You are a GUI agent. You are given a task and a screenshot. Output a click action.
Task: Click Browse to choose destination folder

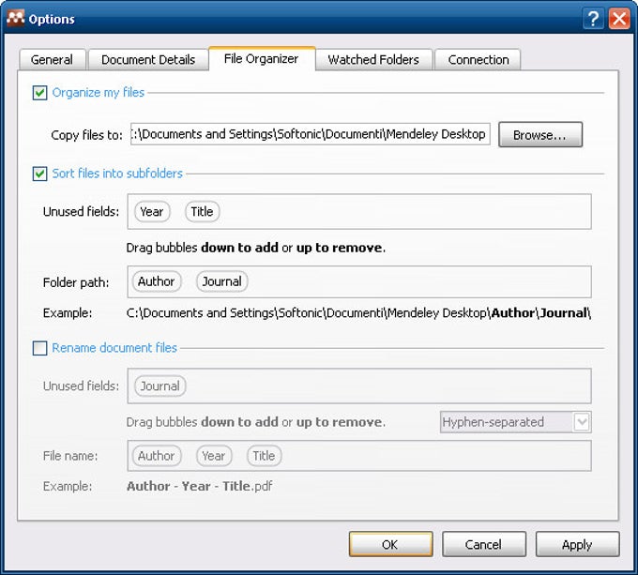[539, 134]
